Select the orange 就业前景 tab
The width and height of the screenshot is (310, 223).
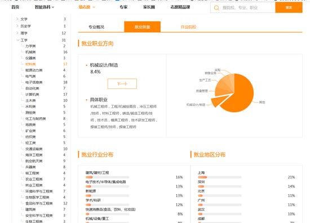pyautogui.click(x=143, y=26)
